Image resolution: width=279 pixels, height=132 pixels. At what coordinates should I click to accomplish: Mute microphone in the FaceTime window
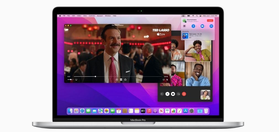coord(167,94)
